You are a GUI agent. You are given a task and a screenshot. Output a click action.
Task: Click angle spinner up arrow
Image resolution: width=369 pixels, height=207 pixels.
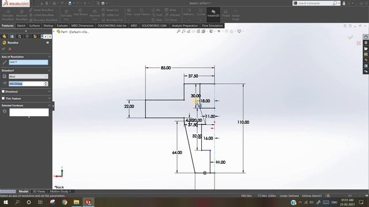[x=46, y=82]
